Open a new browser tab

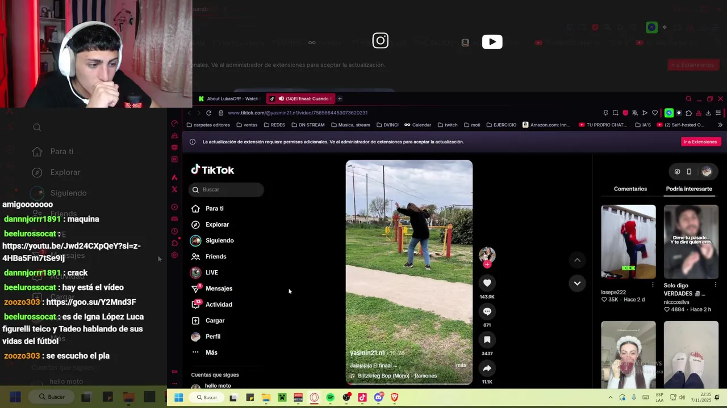tap(340, 99)
